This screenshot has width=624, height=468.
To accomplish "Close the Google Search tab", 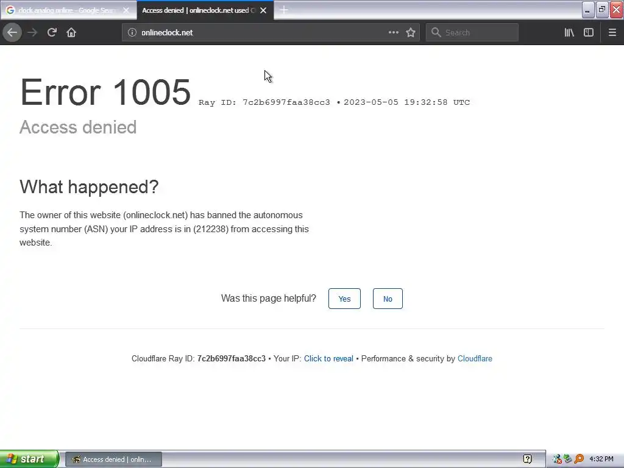I will click(x=126, y=10).
